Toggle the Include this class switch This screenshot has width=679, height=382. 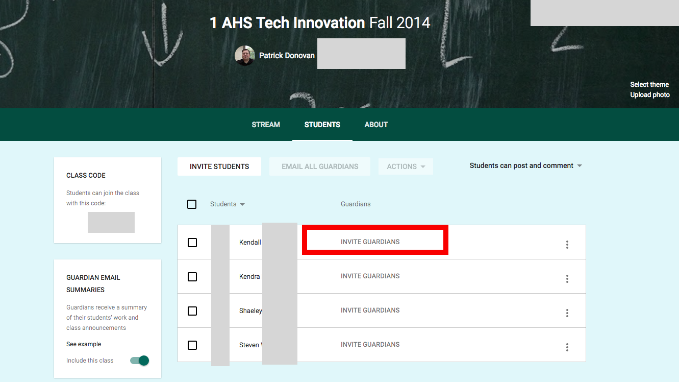tap(140, 361)
